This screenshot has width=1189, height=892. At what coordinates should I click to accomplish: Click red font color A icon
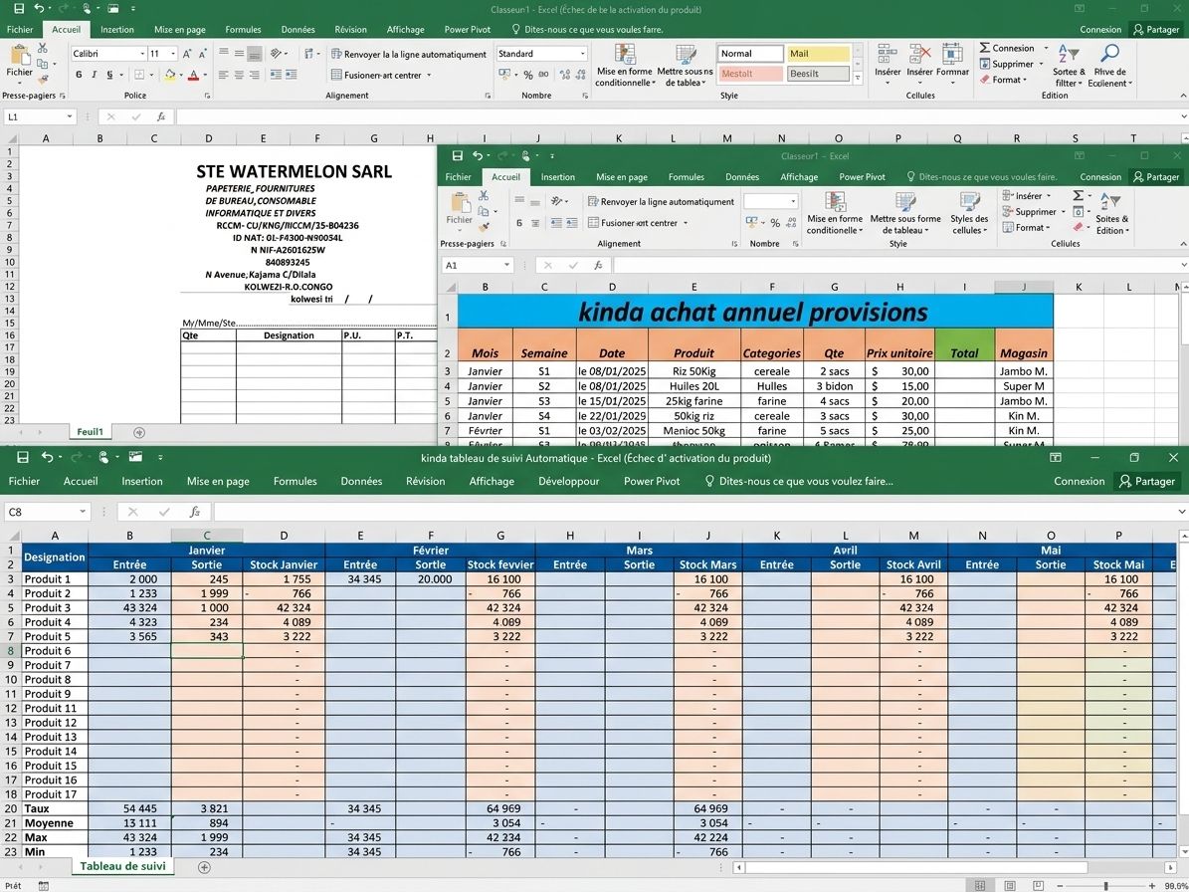tap(193, 75)
